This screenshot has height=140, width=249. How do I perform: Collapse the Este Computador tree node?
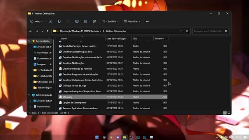coord(30,95)
